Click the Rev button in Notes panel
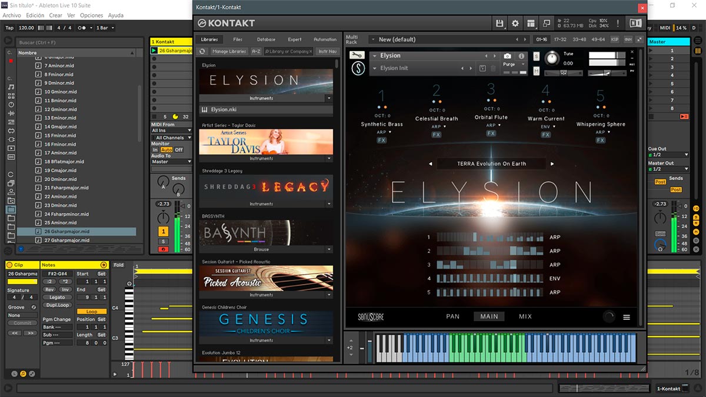Image resolution: width=706 pixels, height=397 pixels. click(x=49, y=289)
